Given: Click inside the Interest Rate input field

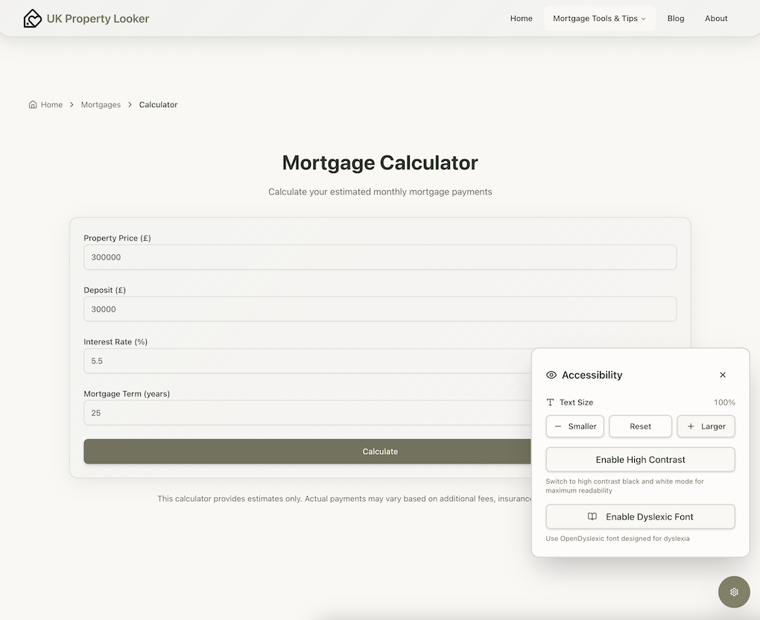Looking at the screenshot, I should click(298, 361).
